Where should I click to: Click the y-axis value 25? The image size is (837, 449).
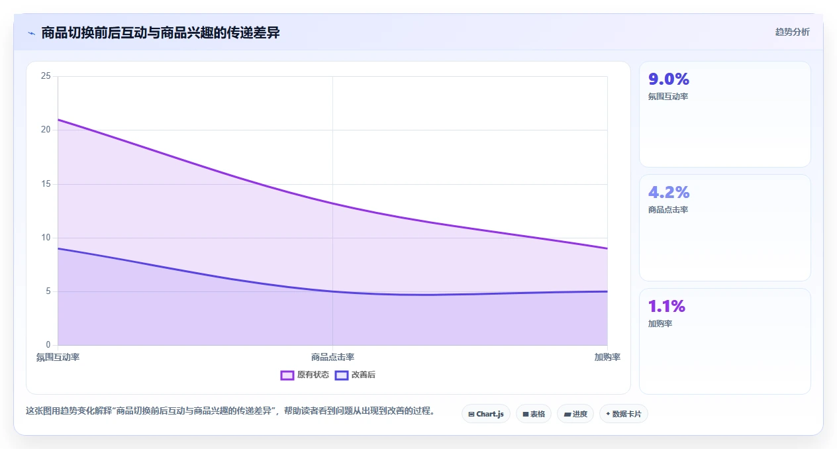coord(46,76)
